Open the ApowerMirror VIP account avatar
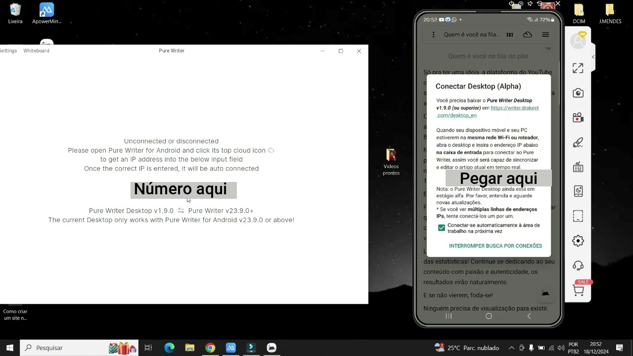This screenshot has height=356, width=633. coord(578,41)
